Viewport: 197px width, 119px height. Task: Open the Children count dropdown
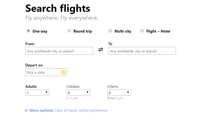78,92
